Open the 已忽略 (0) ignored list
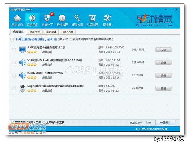The image size is (189, 142). point(136,123)
